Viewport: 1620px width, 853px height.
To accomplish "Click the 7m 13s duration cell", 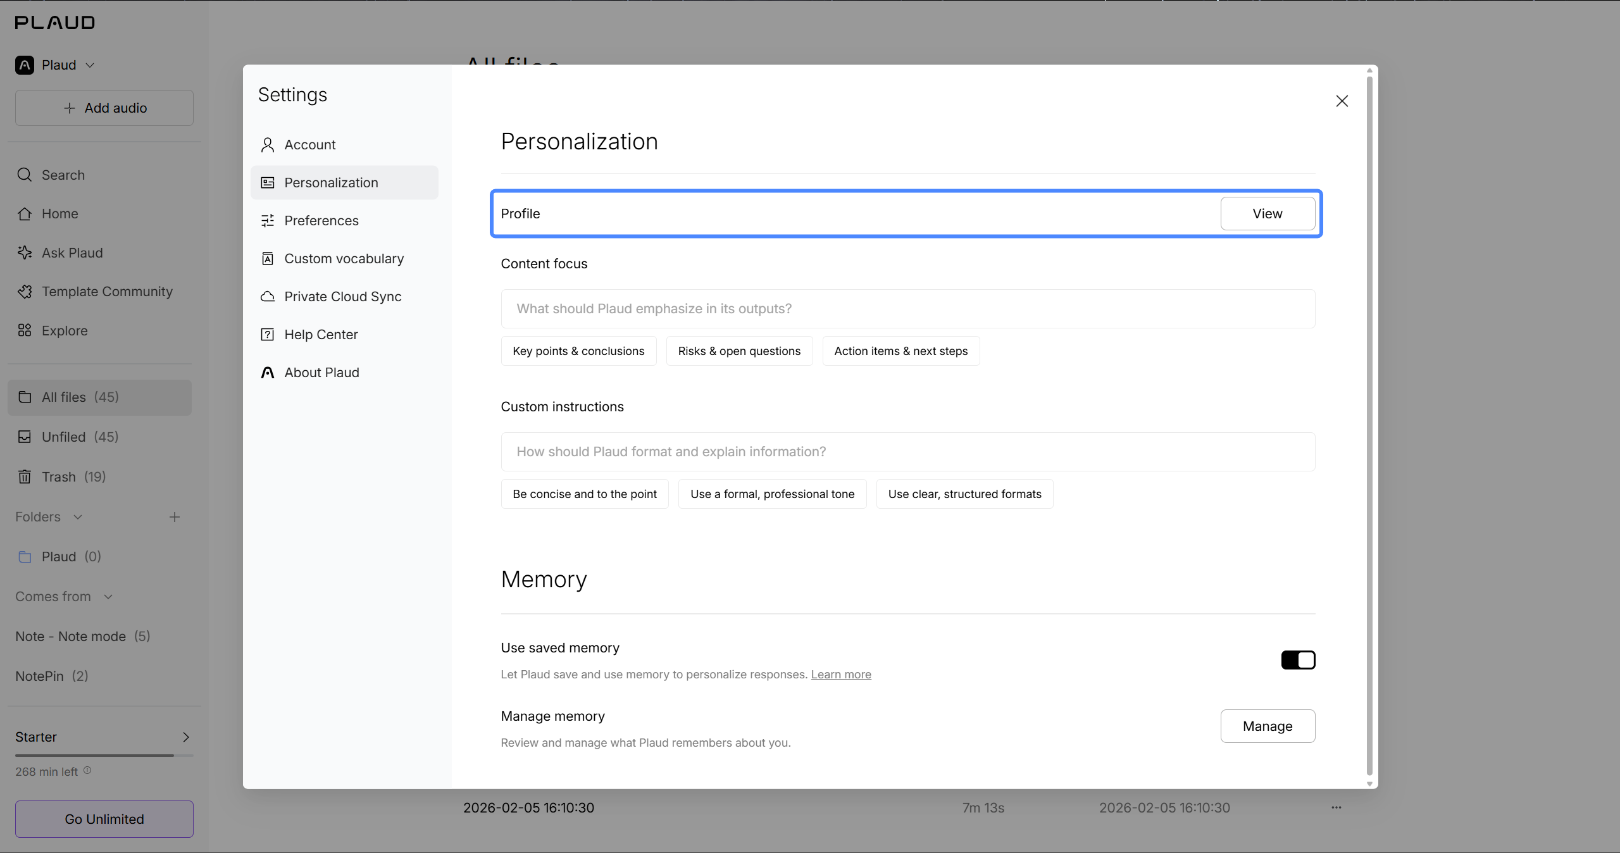I will [983, 808].
